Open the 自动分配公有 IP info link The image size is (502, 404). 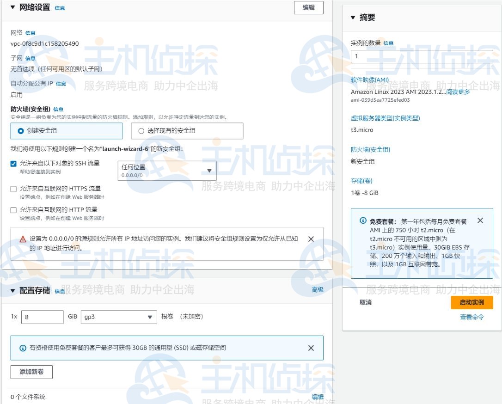point(61,84)
